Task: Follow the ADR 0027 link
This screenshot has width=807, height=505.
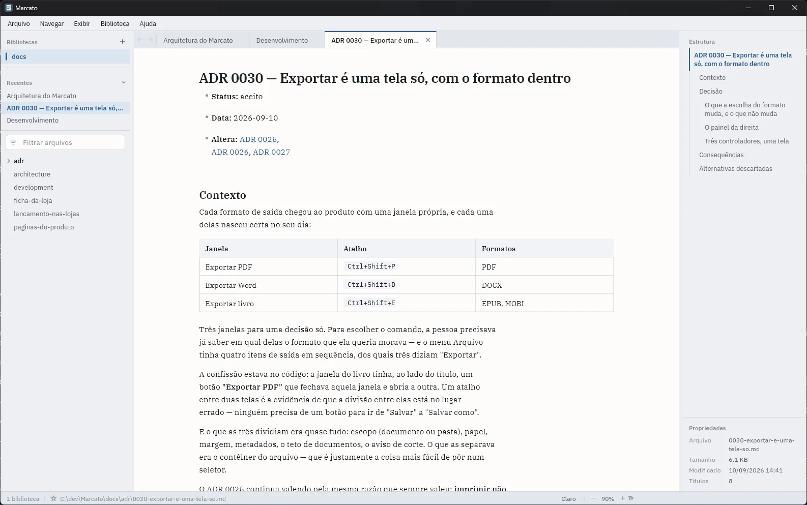Action: [271, 152]
